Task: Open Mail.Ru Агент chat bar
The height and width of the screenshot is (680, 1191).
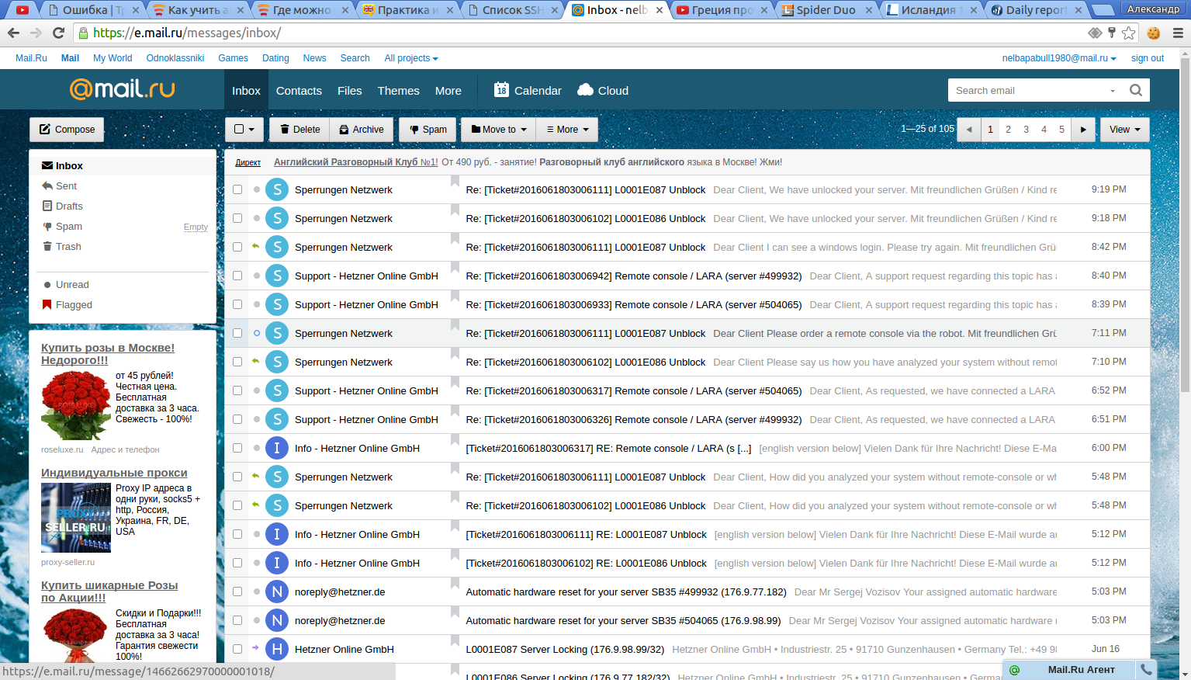Action: point(1070,669)
